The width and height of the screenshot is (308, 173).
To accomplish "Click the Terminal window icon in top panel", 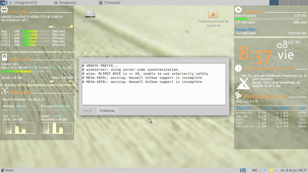I will coord(101,3).
